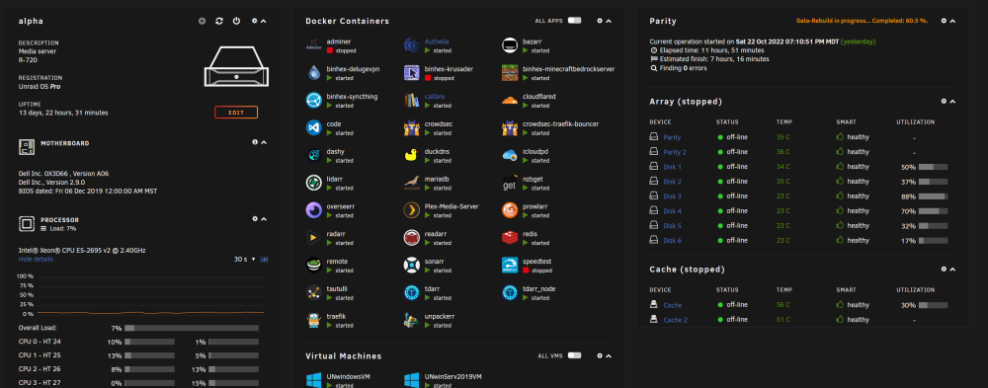
Task: Select the calibre books icon
Action: click(x=411, y=100)
